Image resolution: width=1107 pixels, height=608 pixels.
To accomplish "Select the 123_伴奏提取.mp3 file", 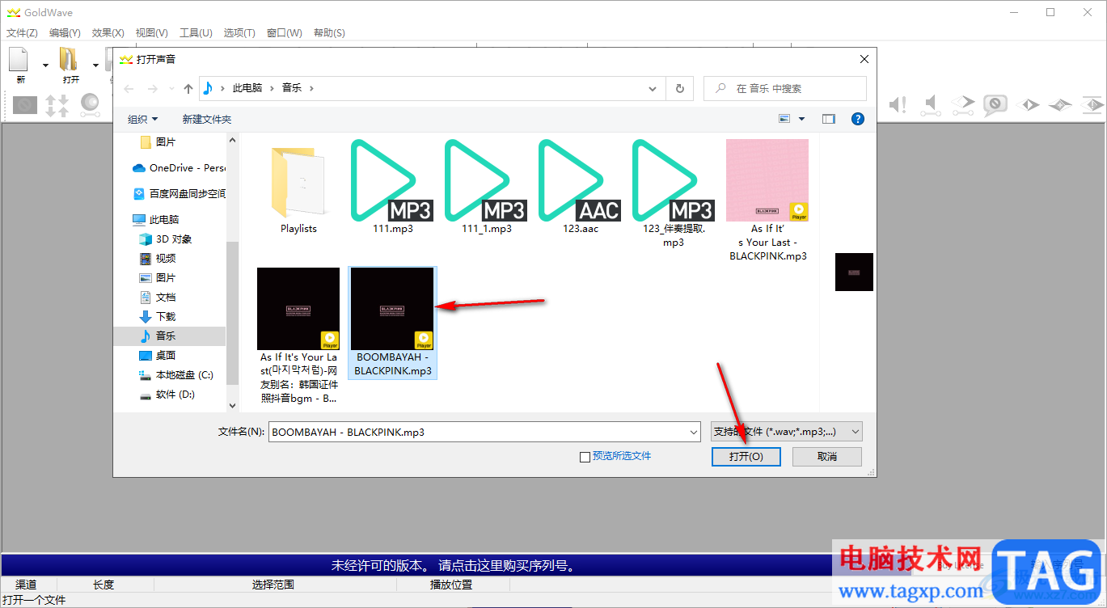I will tap(674, 194).
